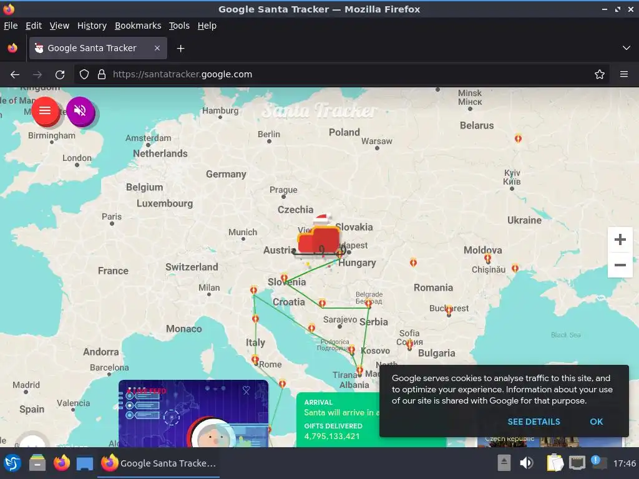639x479 pixels.
Task: View site security padlock info
Action: [102, 75]
